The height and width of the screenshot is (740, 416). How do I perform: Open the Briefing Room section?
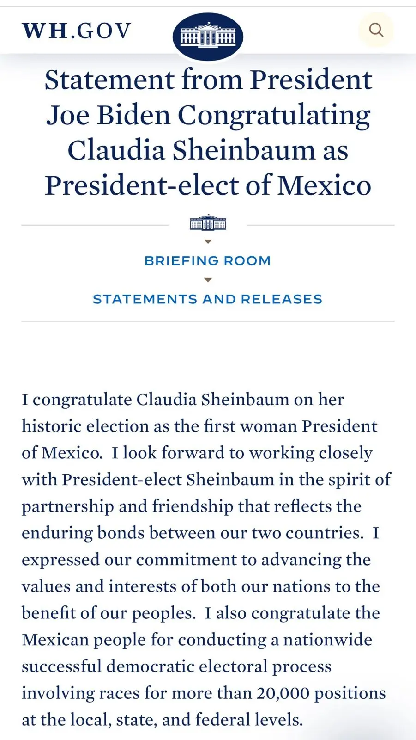(208, 261)
